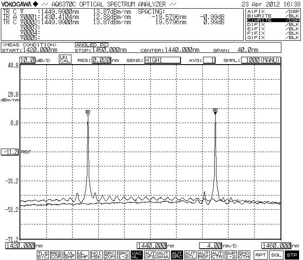This screenshot has width=303, height=260.
Task: Click the AUT REF auto reference icon
Action: tap(204, 255)
